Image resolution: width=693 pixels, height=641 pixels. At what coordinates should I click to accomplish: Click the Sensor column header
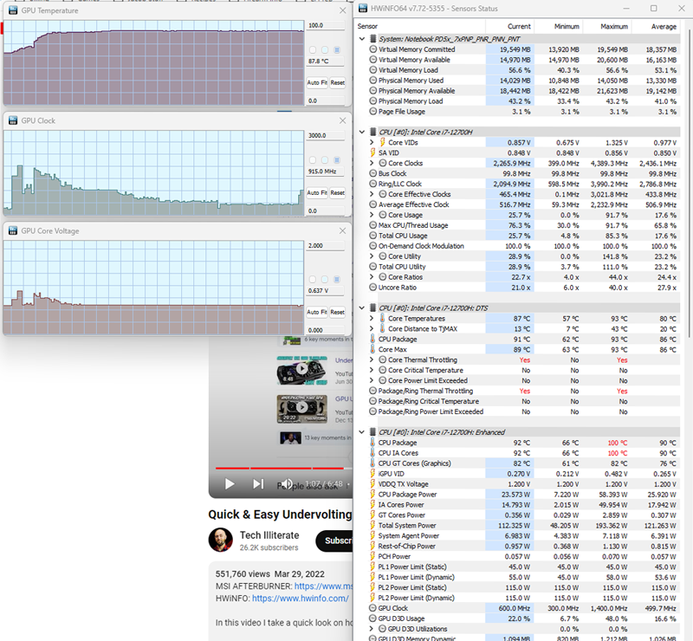367,27
